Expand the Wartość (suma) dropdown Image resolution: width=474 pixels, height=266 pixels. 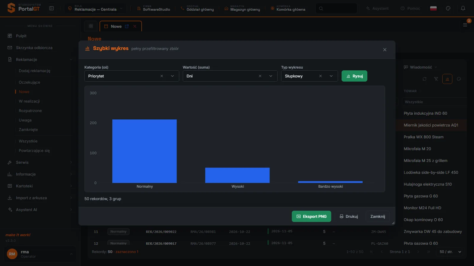tap(271, 76)
